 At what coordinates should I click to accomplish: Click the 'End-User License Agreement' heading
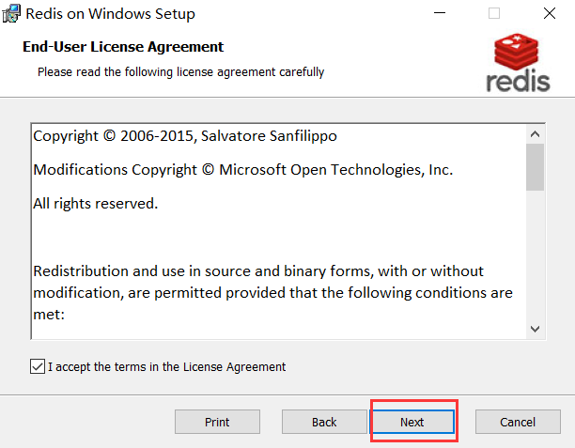123,47
